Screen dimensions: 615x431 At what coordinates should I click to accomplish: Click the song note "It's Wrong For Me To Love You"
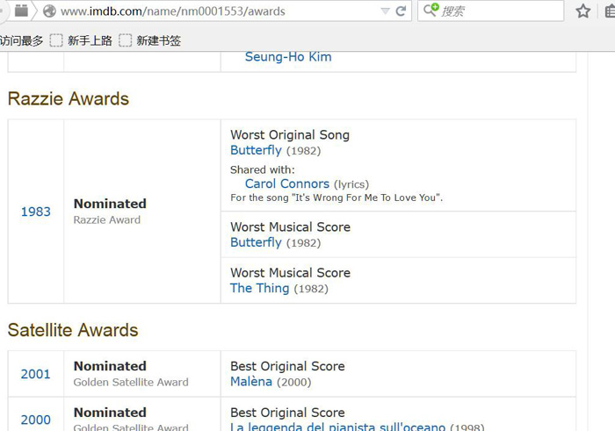pos(336,198)
